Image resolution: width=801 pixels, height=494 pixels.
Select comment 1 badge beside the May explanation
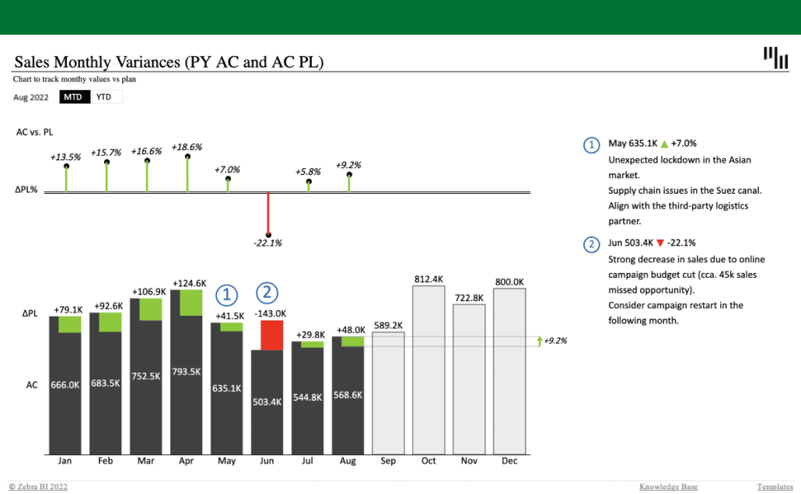click(x=592, y=145)
